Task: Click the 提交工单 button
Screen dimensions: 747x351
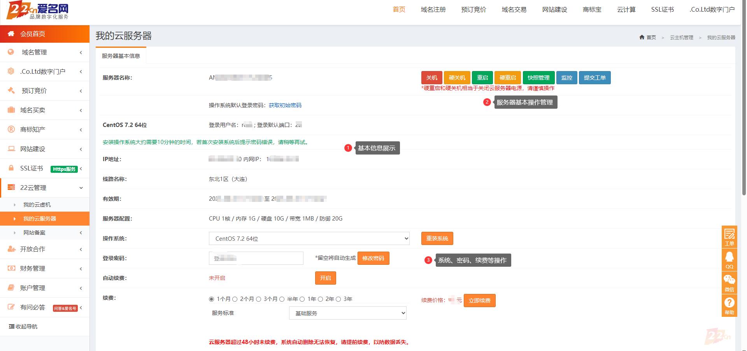Action: [x=595, y=78]
